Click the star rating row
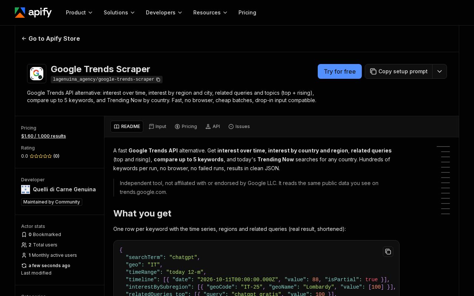This screenshot has height=296, width=474. click(41, 156)
